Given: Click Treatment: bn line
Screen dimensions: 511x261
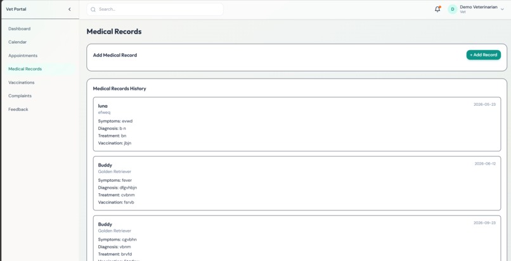Looking at the screenshot, I should (112, 136).
